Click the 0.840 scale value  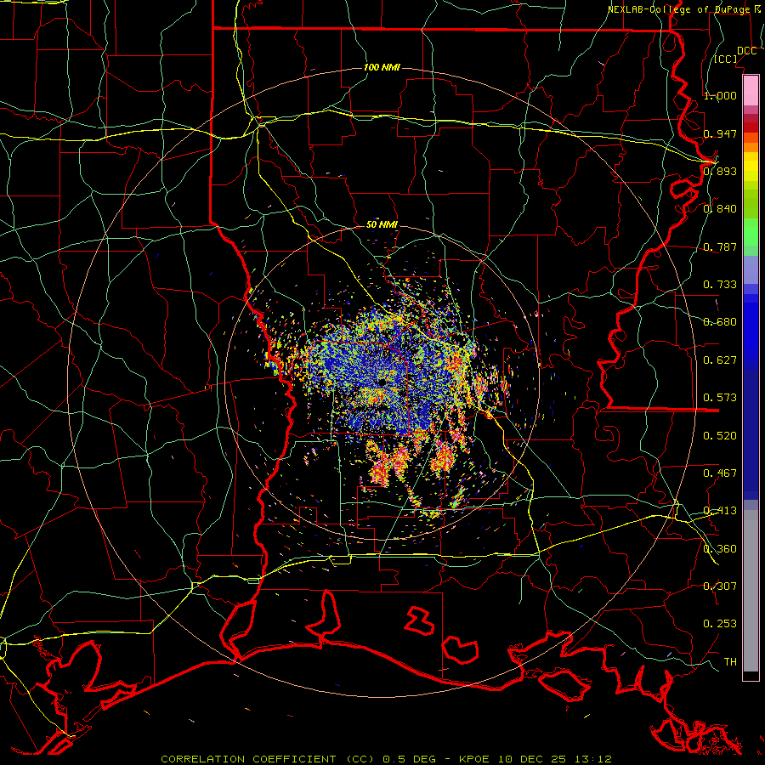[720, 209]
